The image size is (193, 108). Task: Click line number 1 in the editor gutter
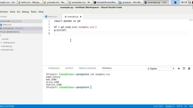tap(49, 21)
